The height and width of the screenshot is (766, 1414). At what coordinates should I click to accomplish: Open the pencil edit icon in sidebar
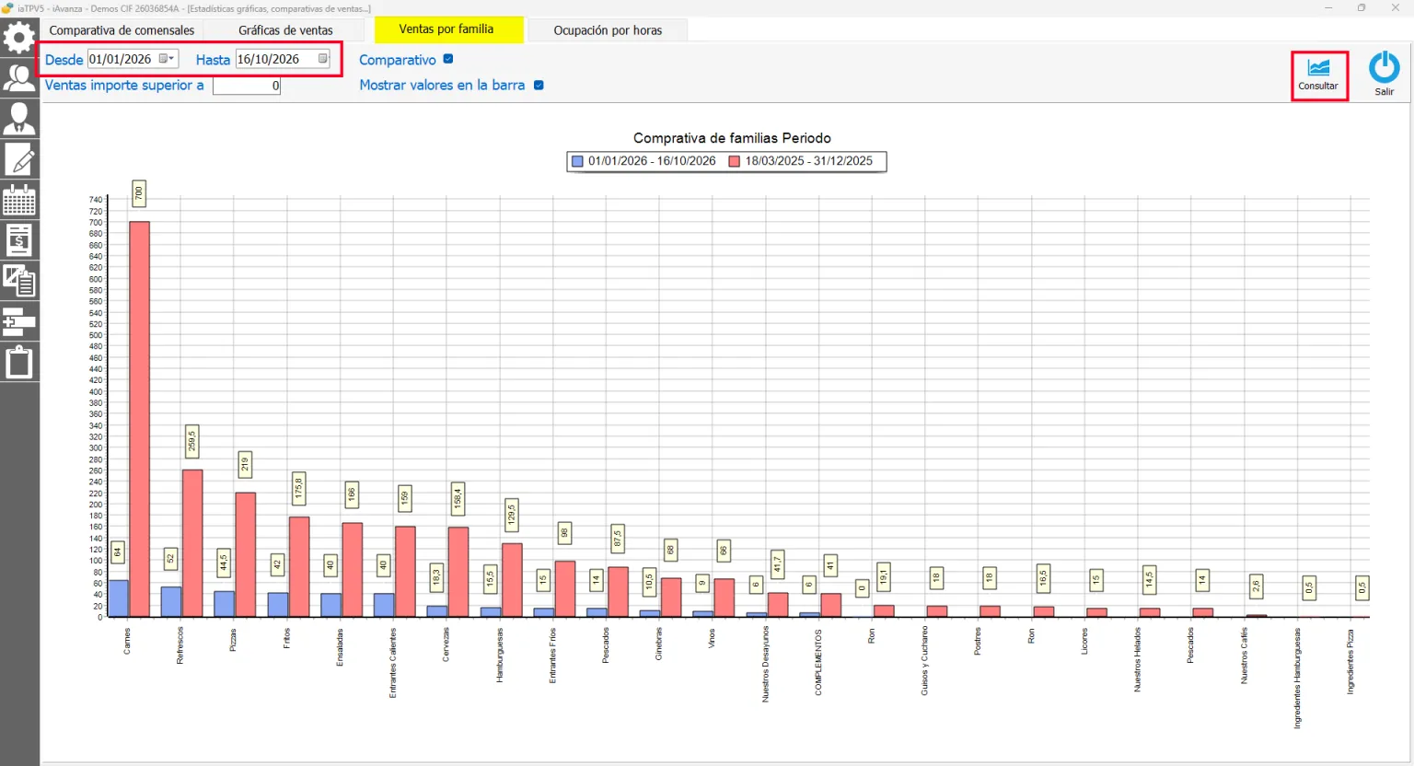point(19,159)
